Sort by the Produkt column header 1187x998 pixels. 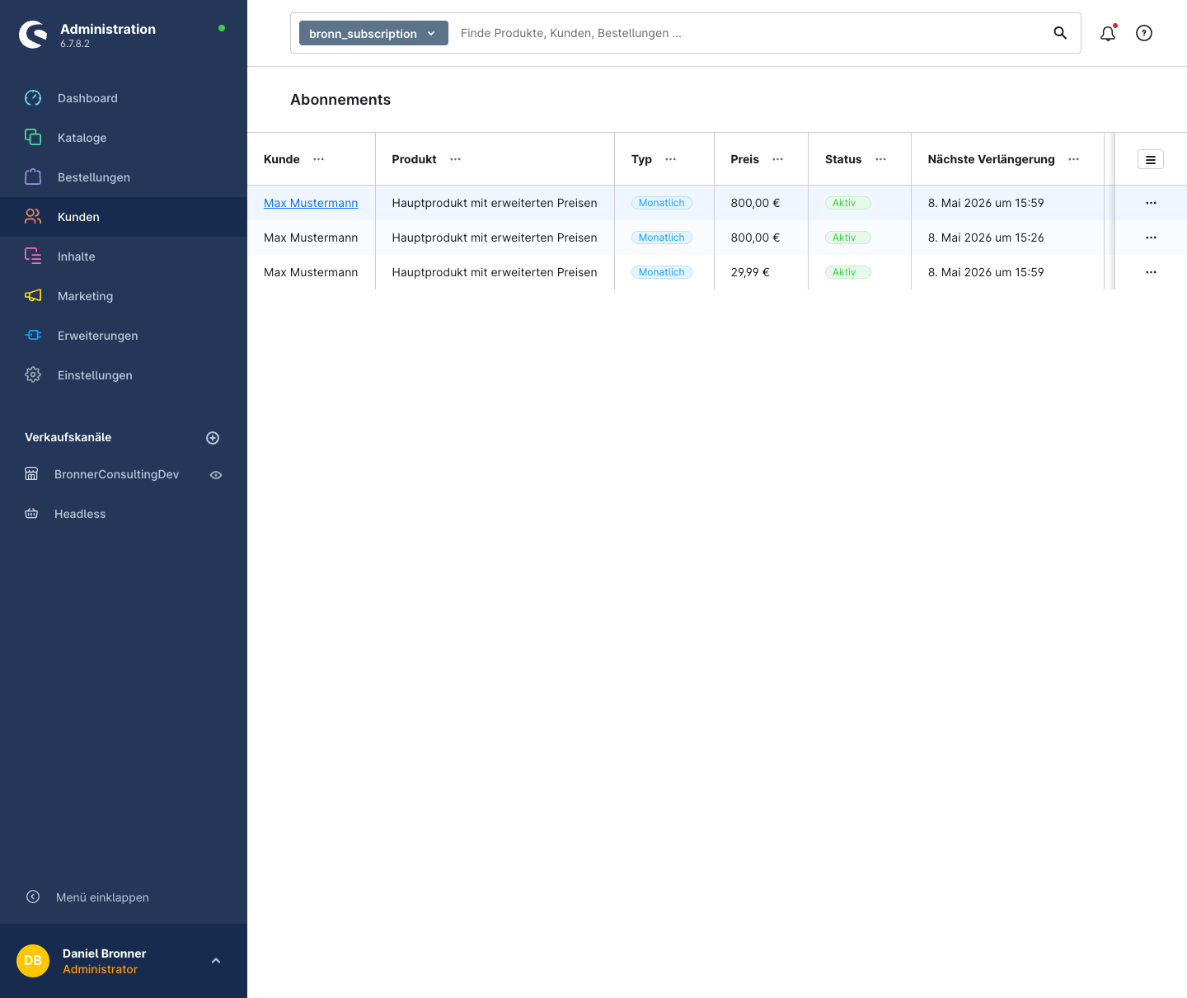(x=414, y=159)
